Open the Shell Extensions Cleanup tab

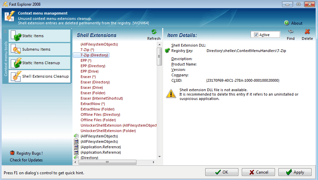click(40, 76)
